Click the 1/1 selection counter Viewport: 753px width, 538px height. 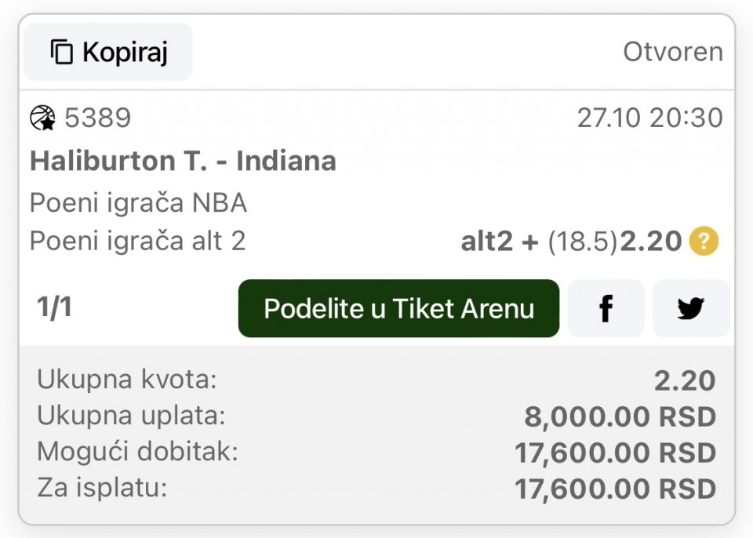pos(54,307)
